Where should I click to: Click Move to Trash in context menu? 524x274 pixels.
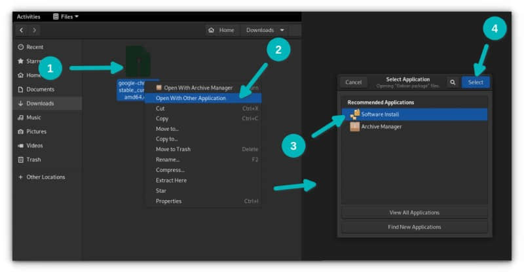point(173,149)
